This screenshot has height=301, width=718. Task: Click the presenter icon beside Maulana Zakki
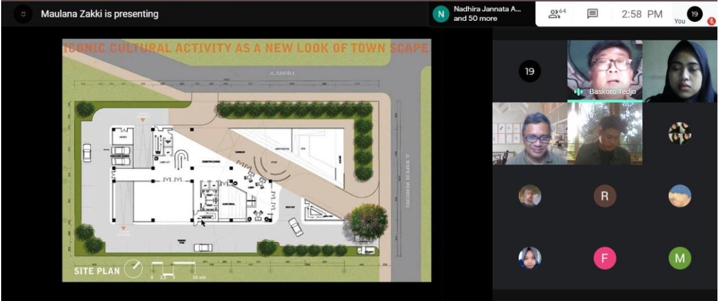23,14
